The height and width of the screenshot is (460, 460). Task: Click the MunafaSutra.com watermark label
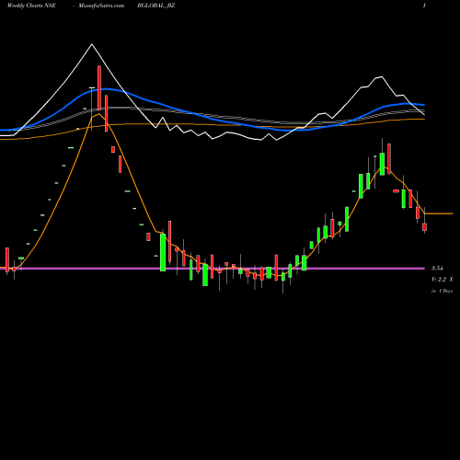(101, 6)
